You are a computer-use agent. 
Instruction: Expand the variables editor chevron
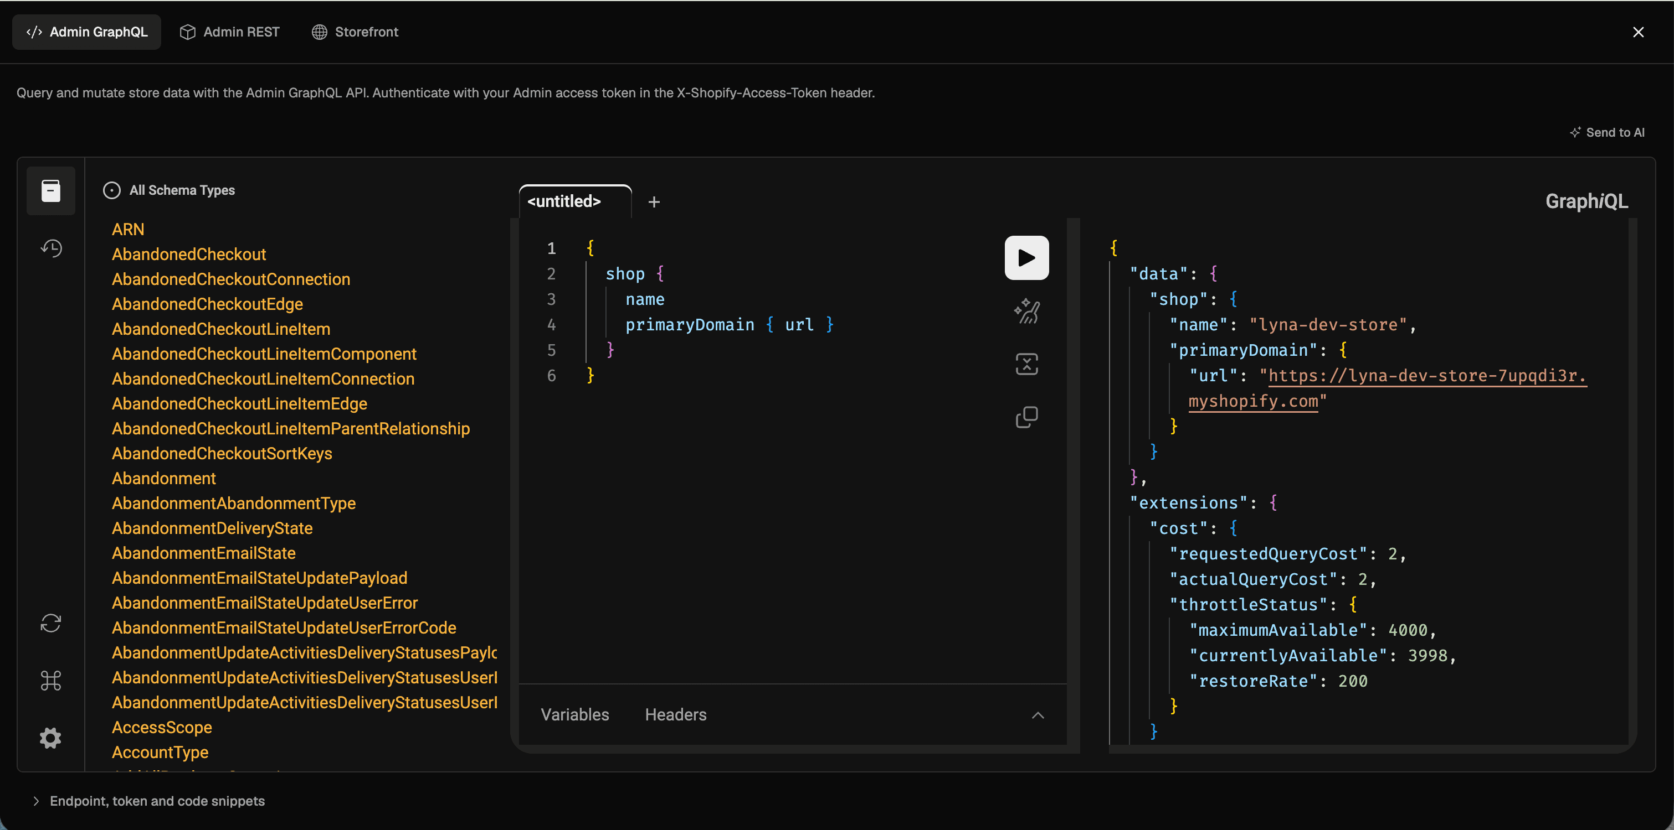click(1038, 714)
